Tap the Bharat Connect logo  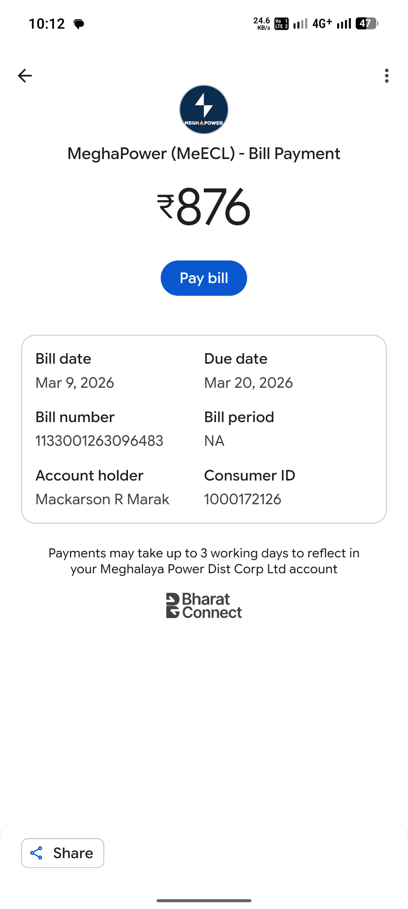click(x=204, y=606)
